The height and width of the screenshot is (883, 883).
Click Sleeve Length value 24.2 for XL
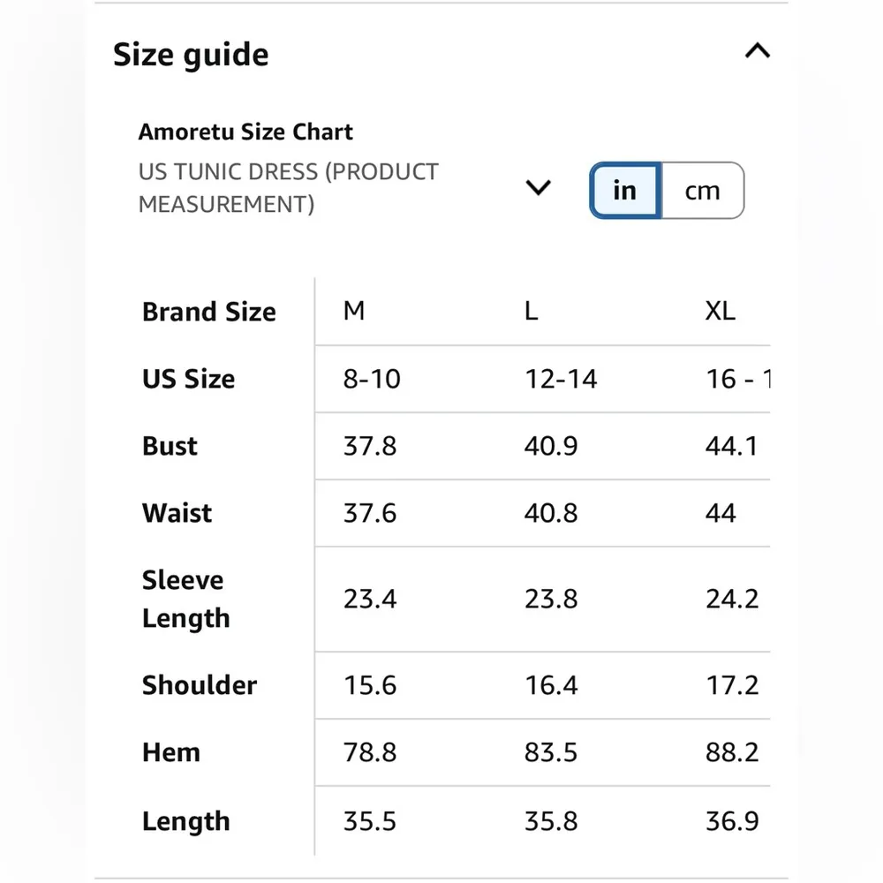click(732, 599)
